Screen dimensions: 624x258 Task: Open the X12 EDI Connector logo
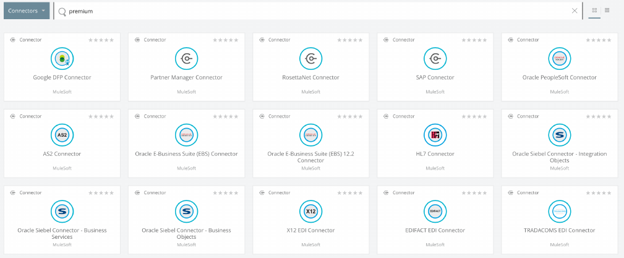pyautogui.click(x=311, y=212)
